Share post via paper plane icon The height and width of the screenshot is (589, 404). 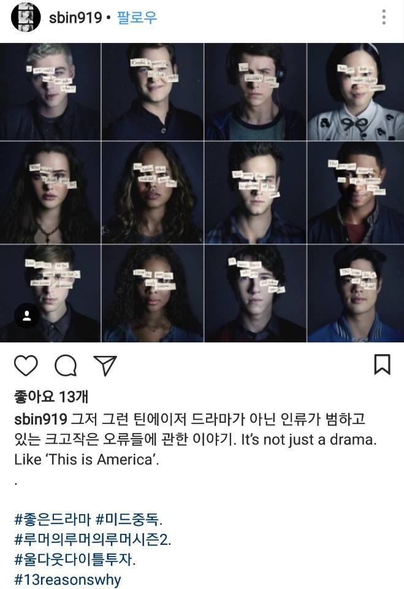[x=105, y=366]
